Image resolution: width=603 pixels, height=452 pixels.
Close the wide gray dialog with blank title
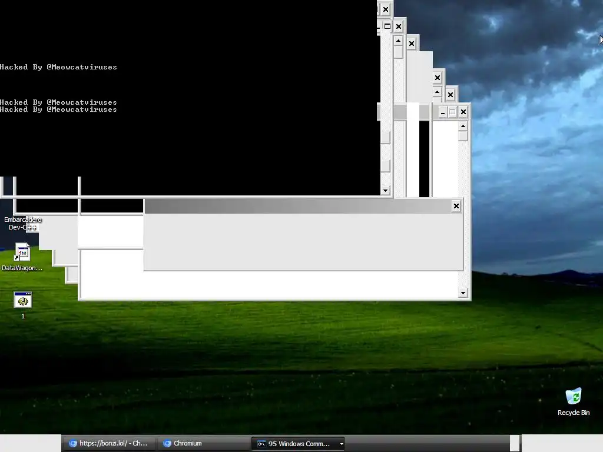point(456,206)
